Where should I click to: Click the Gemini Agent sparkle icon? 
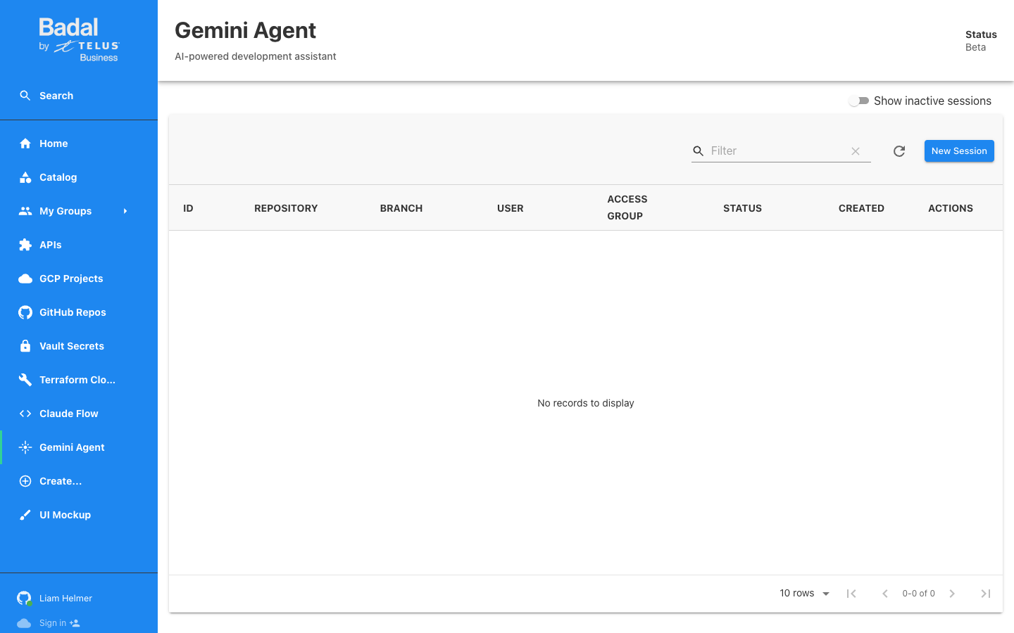pos(25,447)
